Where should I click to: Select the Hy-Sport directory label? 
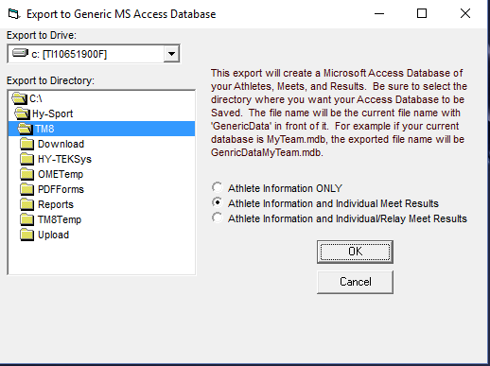pyautogui.click(x=52, y=113)
